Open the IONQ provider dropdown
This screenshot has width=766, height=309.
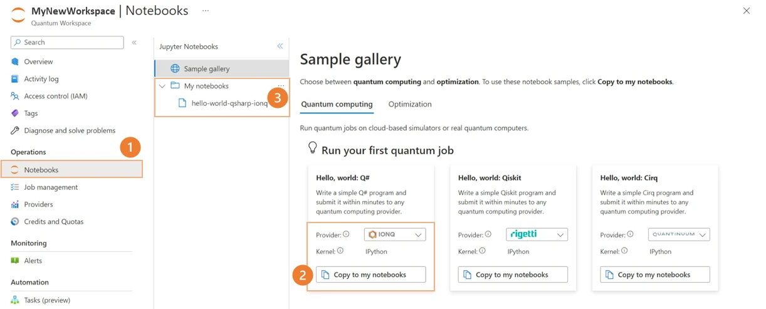[x=395, y=234]
